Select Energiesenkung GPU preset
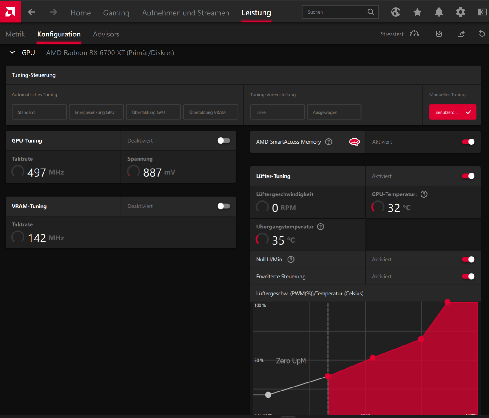Screen dimensions: 489x418 coord(96,112)
